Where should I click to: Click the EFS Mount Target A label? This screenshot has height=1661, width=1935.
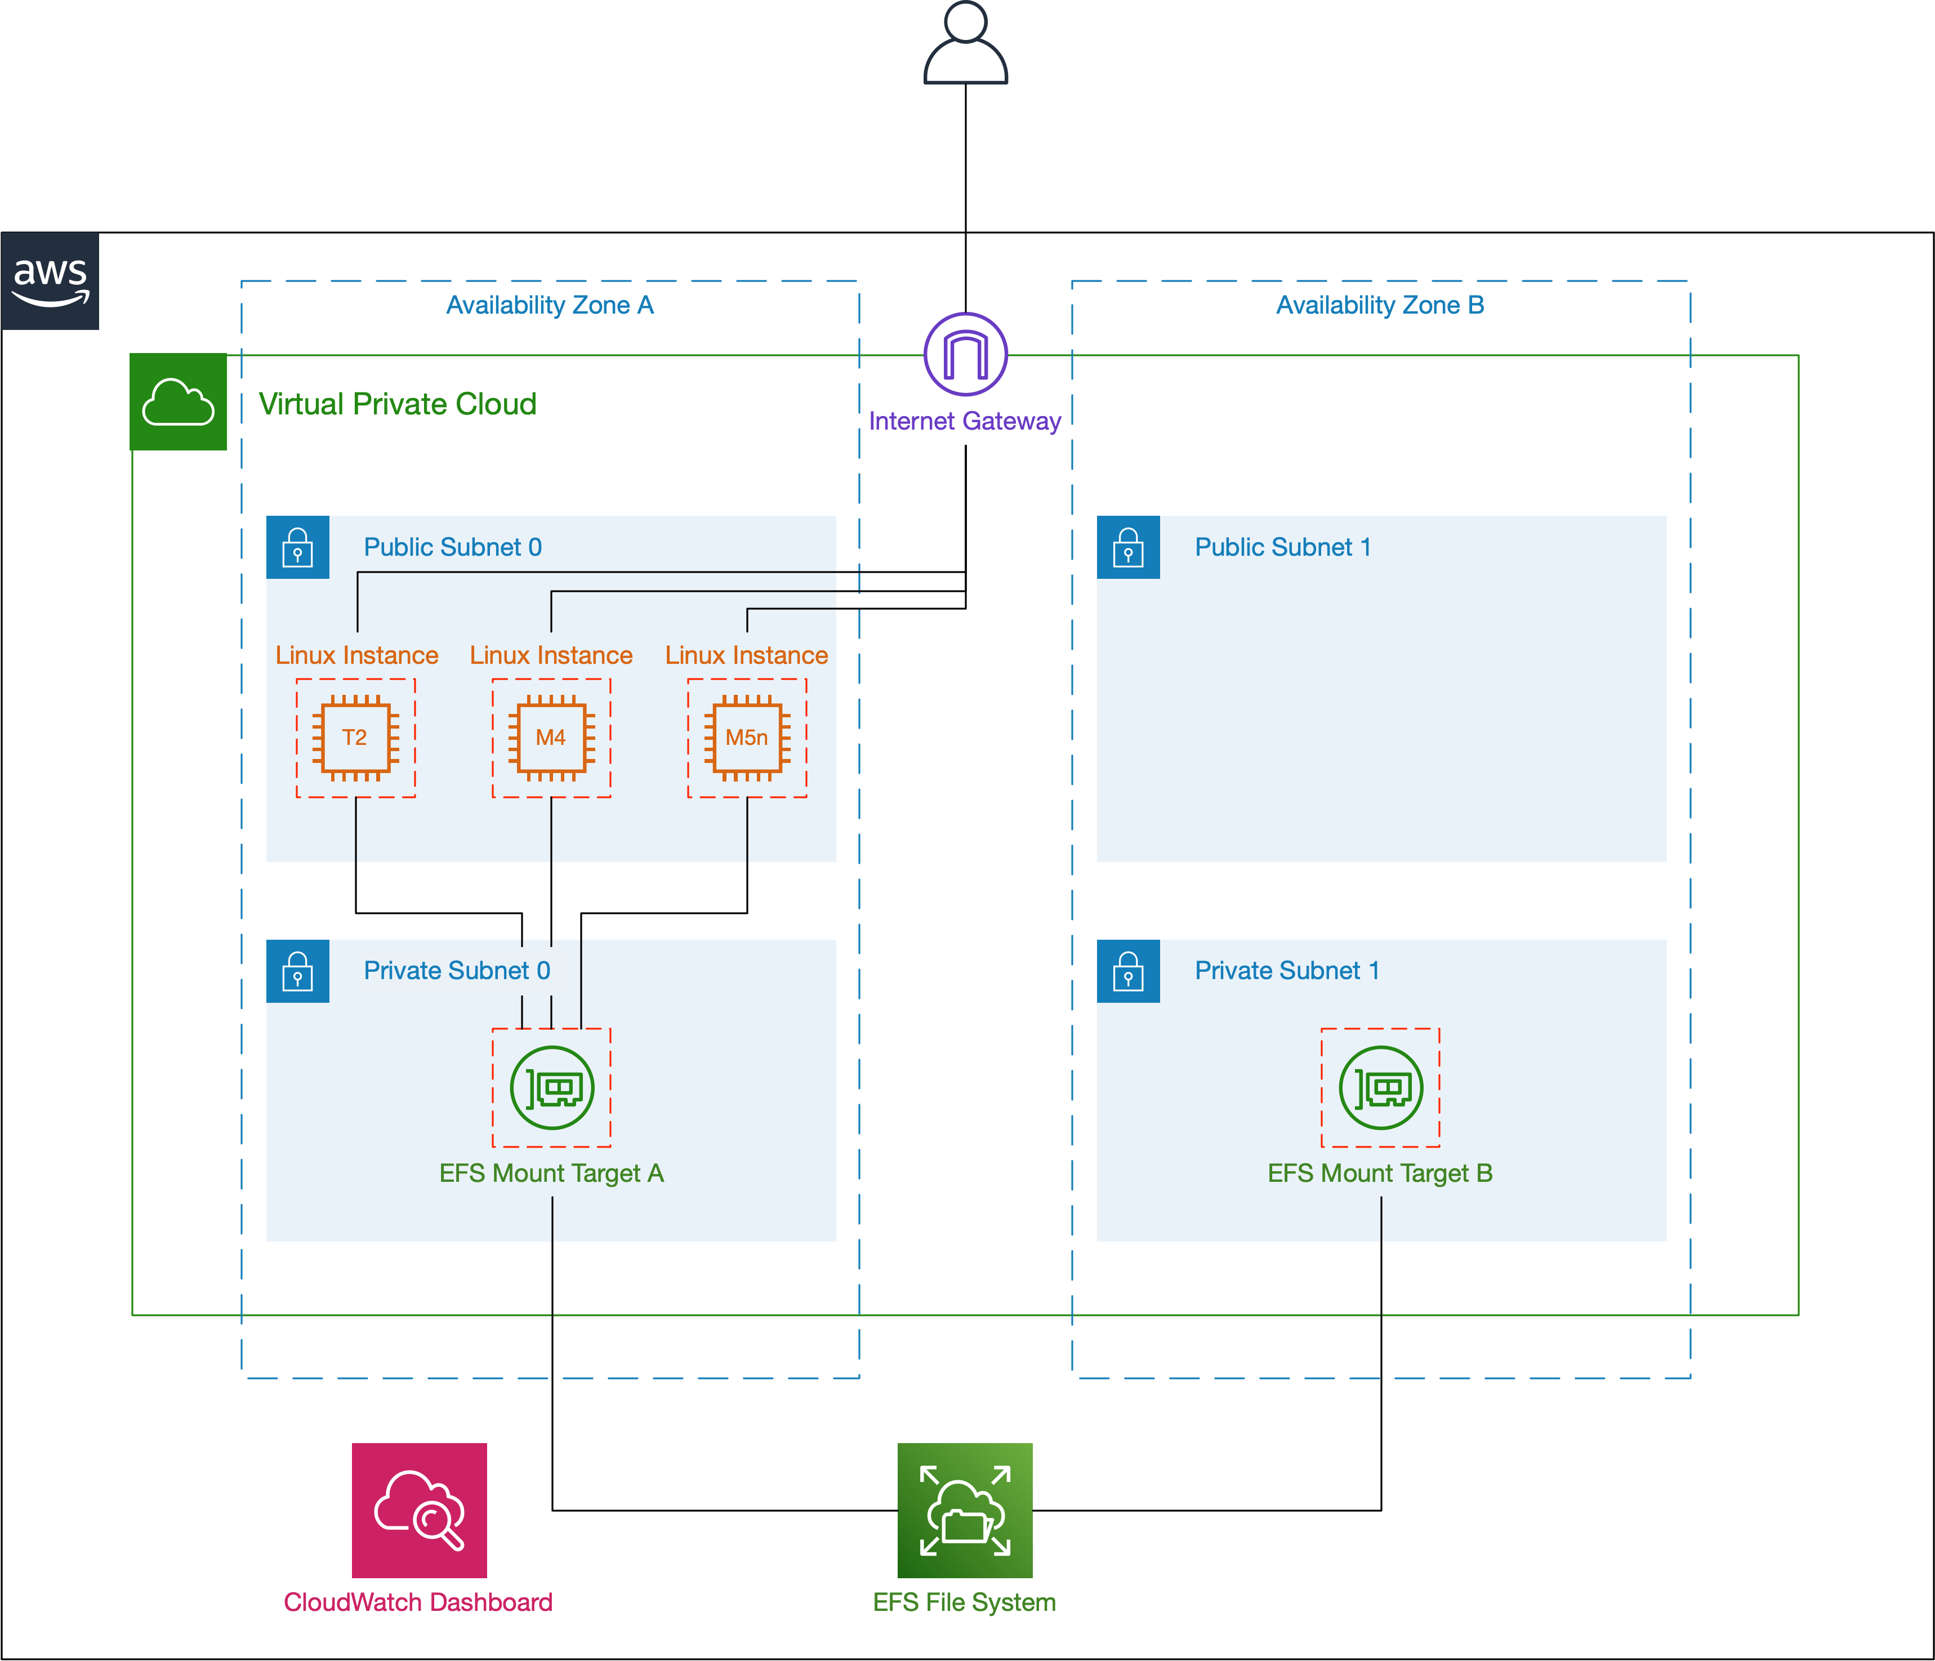[x=552, y=1173]
